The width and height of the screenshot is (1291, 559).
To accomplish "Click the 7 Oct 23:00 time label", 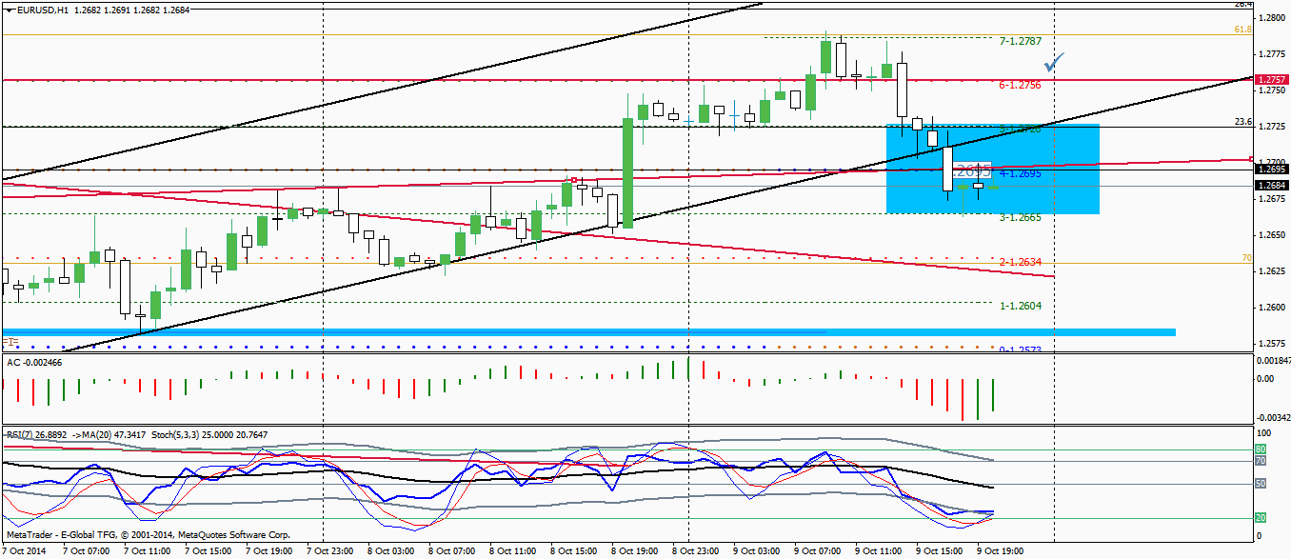I will tap(330, 550).
